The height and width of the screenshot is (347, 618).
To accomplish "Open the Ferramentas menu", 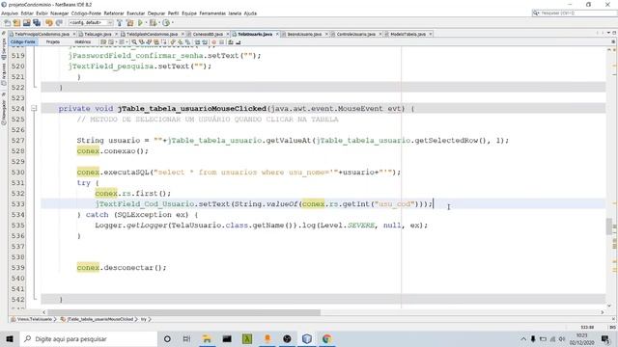I will pyautogui.click(x=212, y=13).
